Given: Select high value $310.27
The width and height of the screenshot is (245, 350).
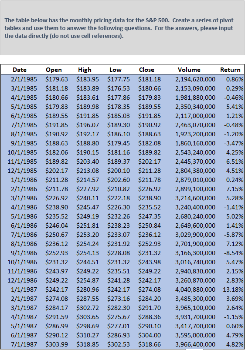Looking at the screenshot, I should pos(87,336).
